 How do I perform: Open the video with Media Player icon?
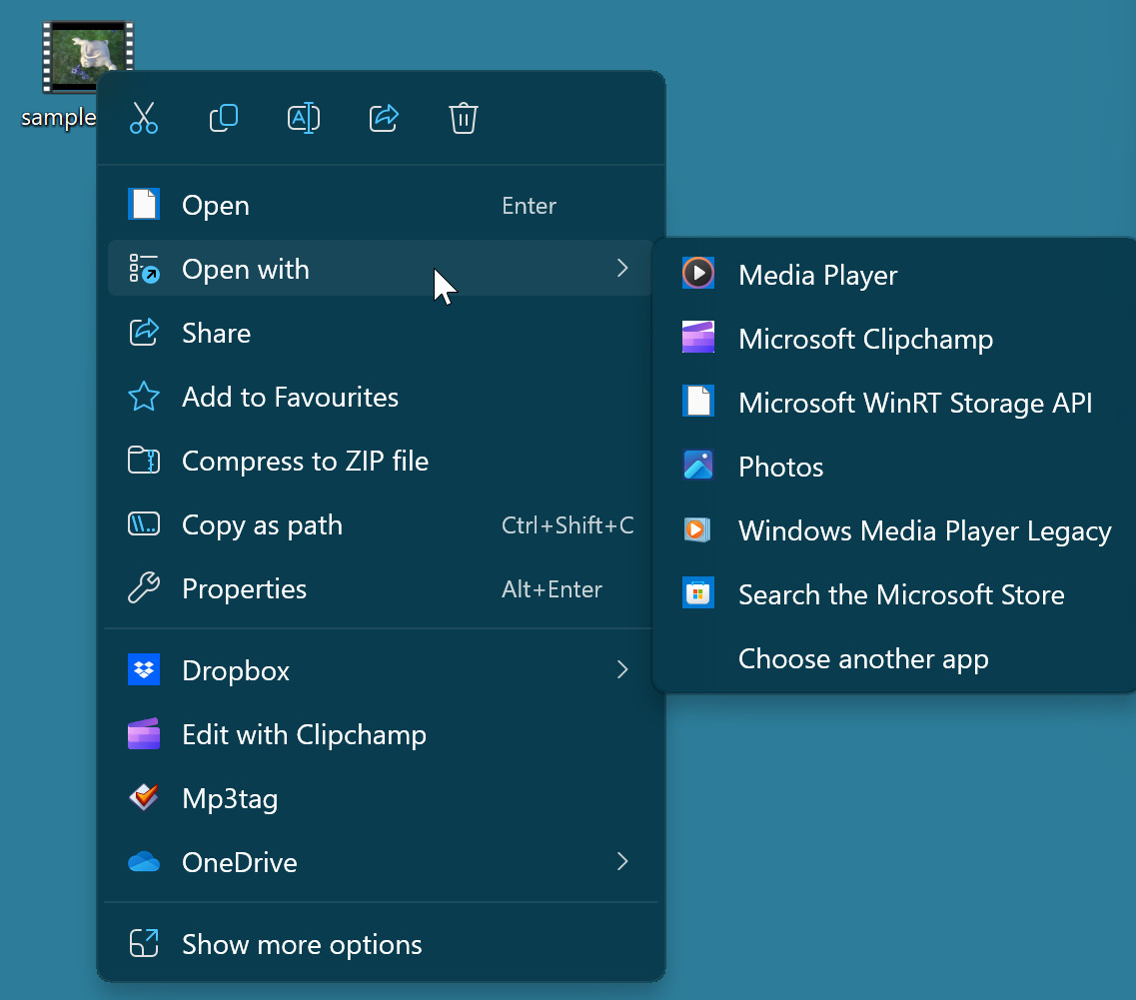click(x=697, y=273)
